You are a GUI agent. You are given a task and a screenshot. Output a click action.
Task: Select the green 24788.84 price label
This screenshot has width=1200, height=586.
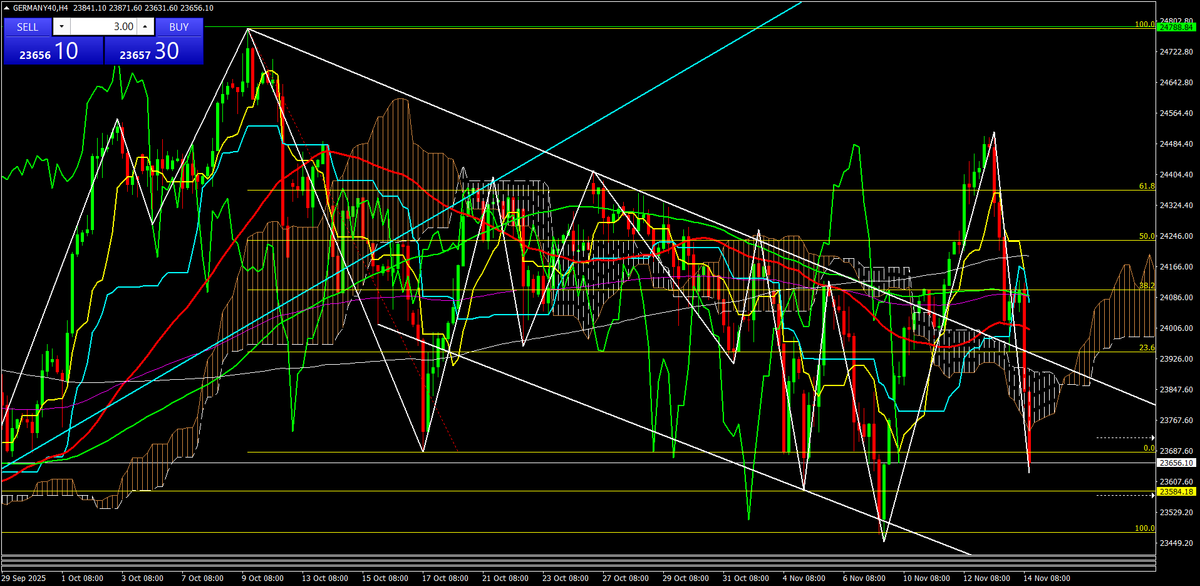pyautogui.click(x=1176, y=28)
